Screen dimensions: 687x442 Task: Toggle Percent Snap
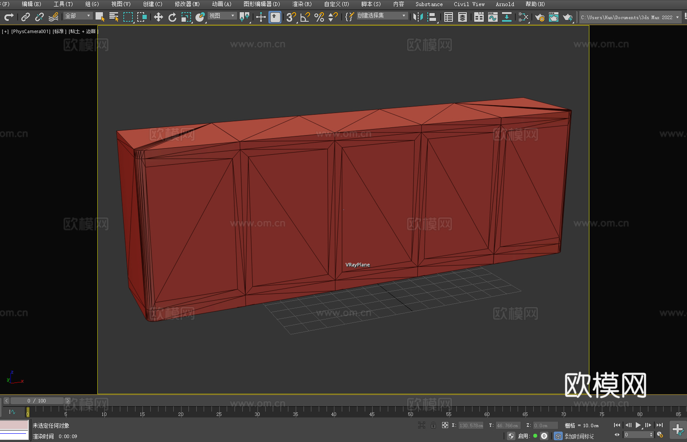pyautogui.click(x=319, y=17)
